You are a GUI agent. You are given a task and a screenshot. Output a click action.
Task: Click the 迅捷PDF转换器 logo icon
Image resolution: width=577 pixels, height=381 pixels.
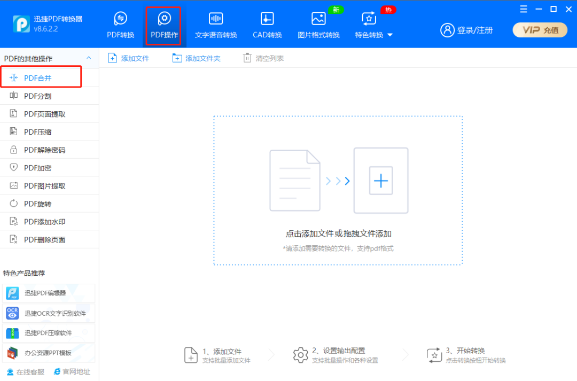(21, 24)
